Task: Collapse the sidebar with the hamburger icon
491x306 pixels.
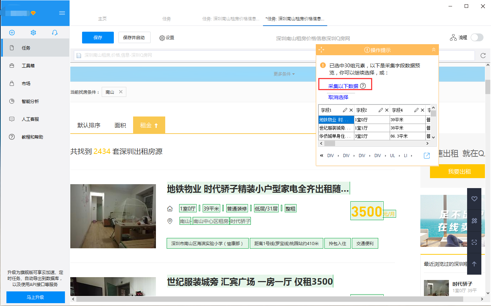Action: pos(62,13)
